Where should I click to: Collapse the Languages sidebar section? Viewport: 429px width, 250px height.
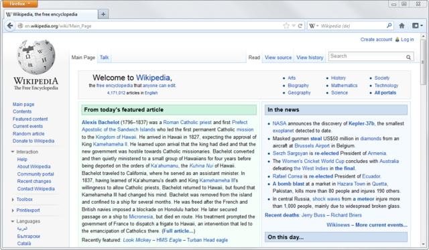pyautogui.click(x=13, y=221)
